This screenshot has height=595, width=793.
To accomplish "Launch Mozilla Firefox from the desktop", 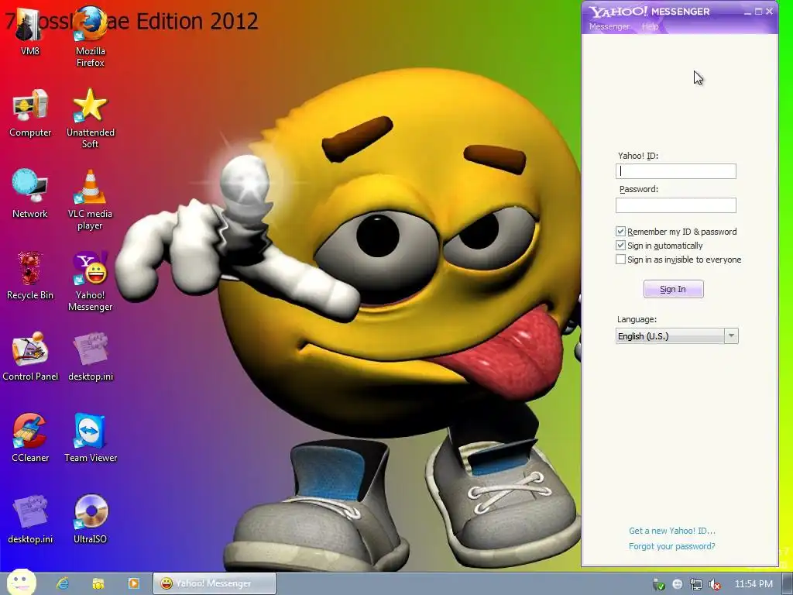I will 90,36.
